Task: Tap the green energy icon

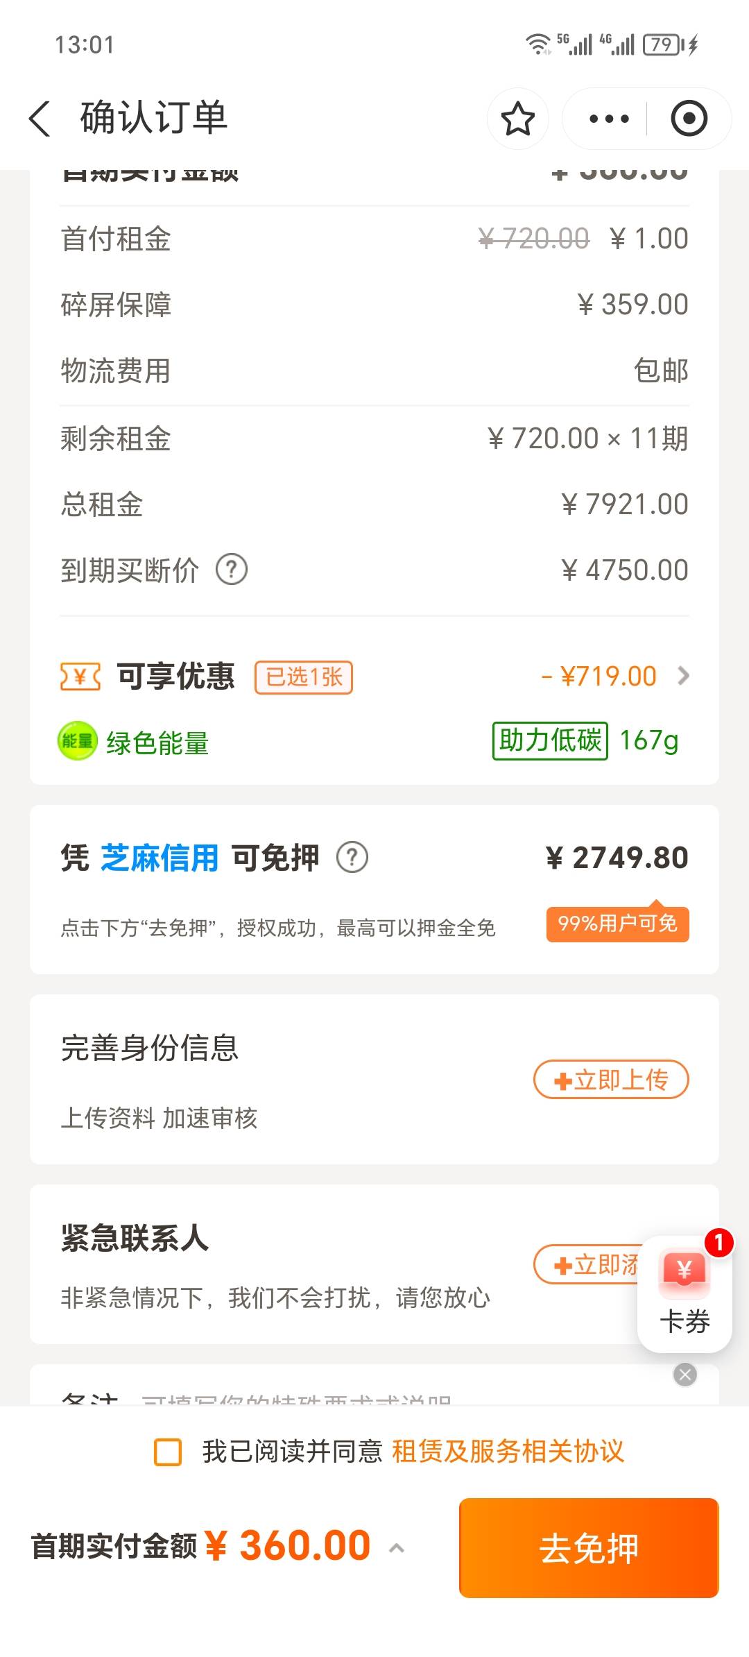Action: 77,741
